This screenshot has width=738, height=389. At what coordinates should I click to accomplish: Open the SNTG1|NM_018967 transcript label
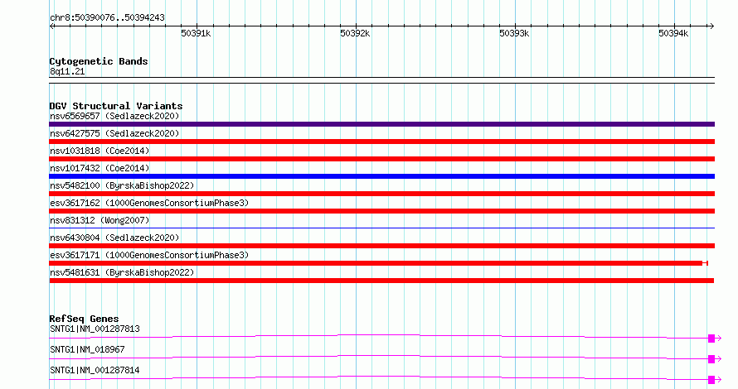[x=87, y=349]
